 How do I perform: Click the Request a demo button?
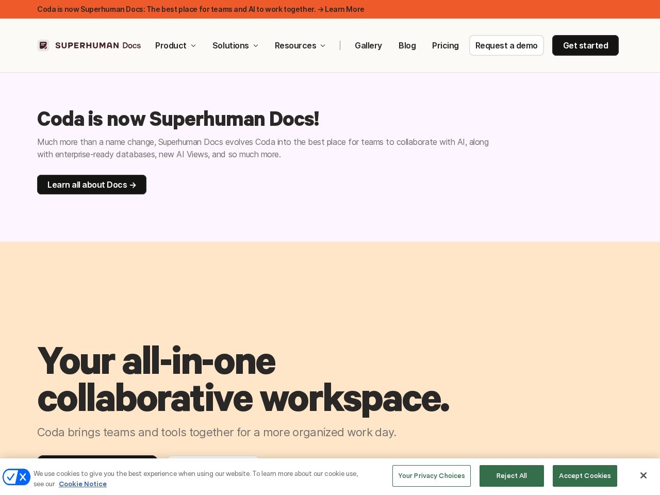point(506,45)
